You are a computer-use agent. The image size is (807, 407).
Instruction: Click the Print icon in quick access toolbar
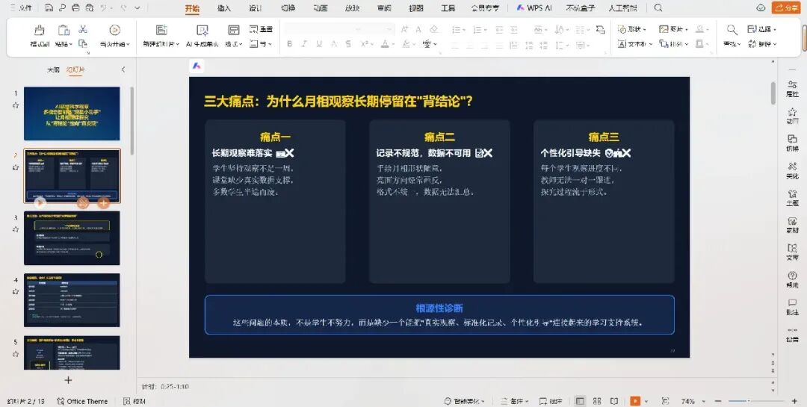tap(75, 7)
